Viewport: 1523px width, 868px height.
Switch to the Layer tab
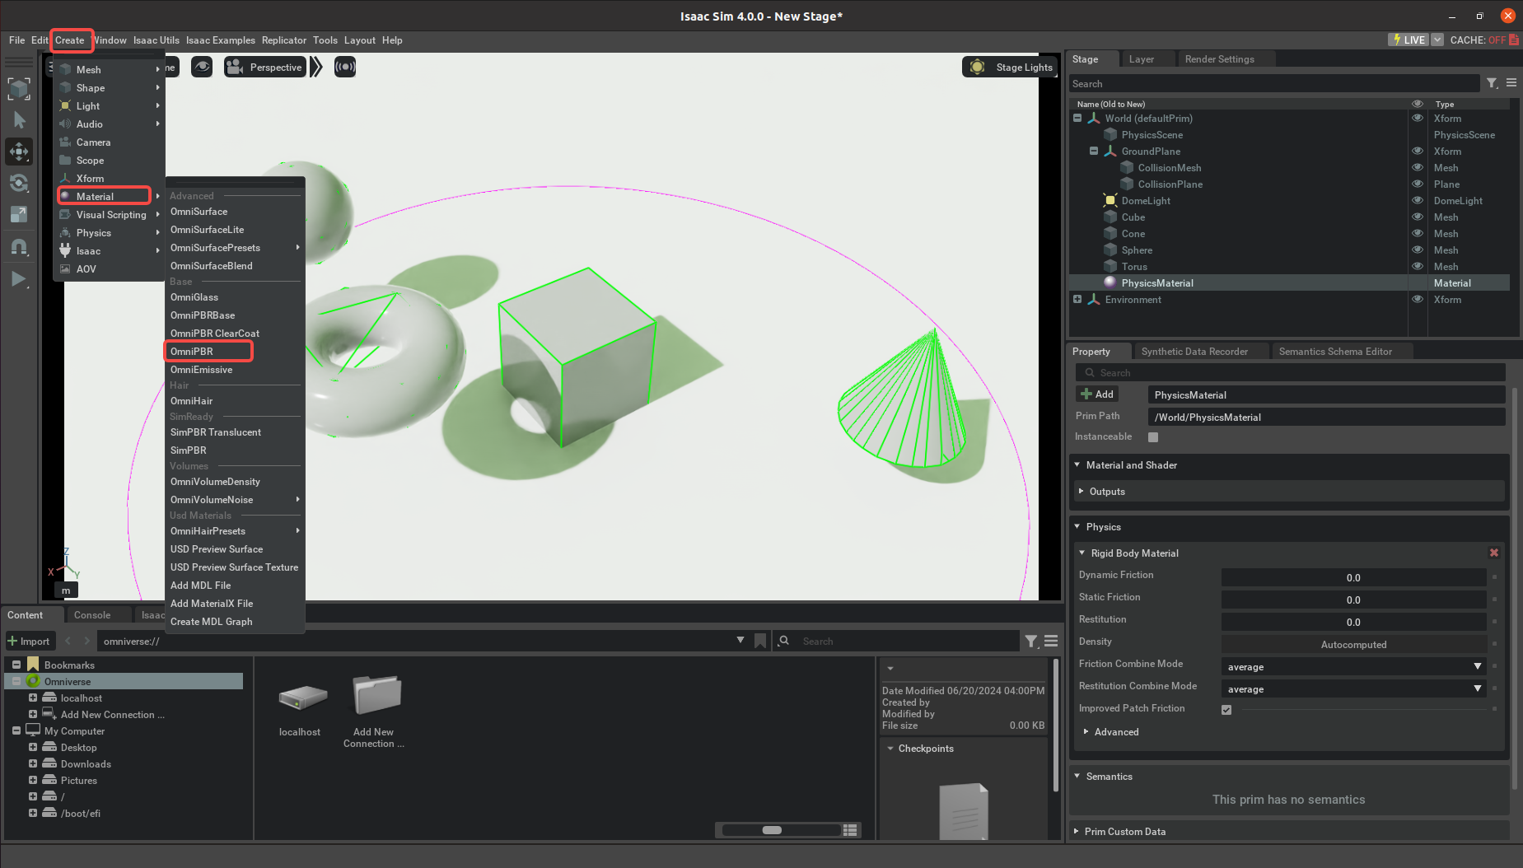1141,59
